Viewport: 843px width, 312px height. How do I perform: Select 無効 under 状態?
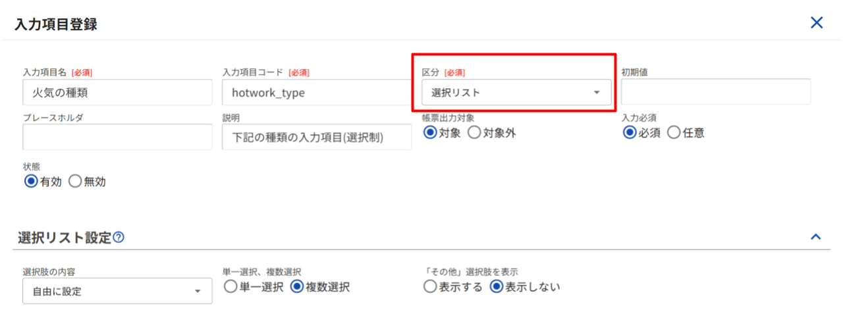pos(74,182)
